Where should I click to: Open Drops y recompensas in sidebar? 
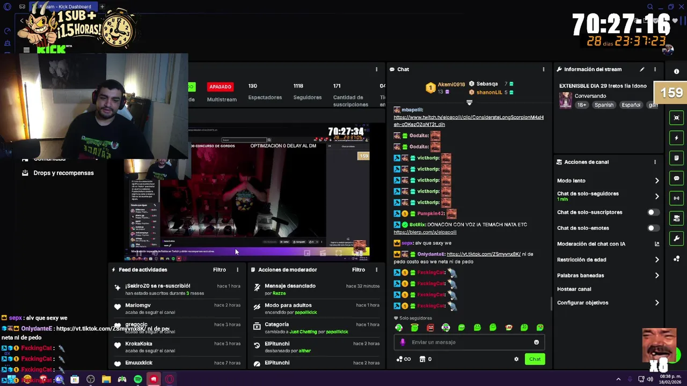[58, 173]
